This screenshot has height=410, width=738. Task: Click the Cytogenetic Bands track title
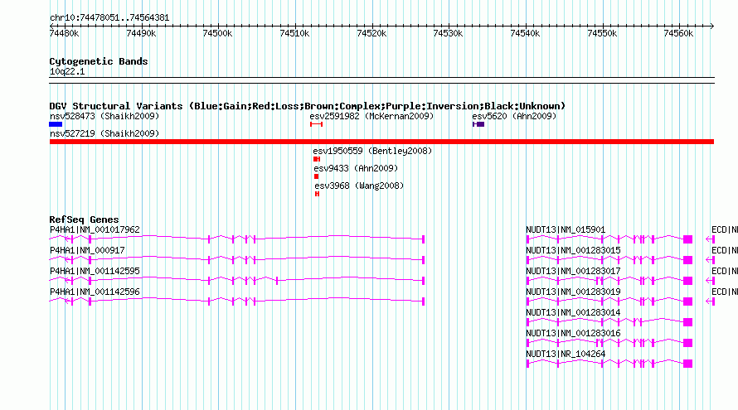99,61
